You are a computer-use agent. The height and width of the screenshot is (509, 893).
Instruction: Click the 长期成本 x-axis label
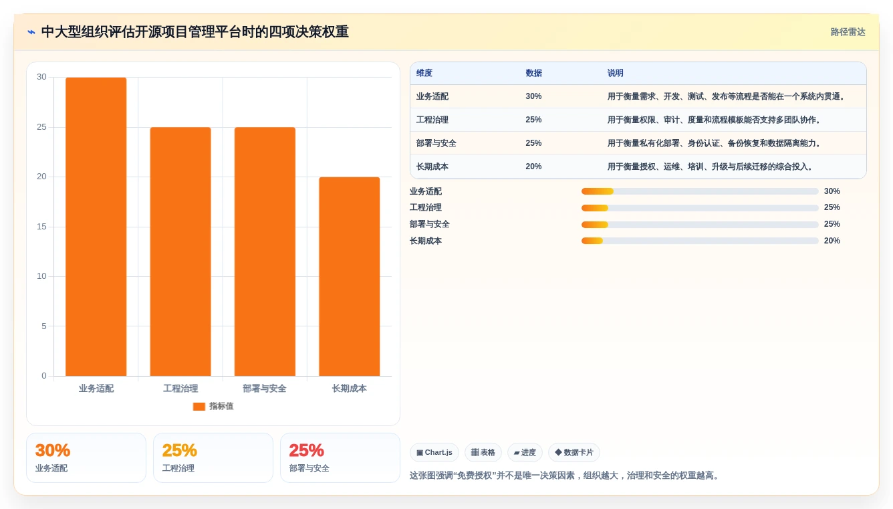tap(350, 388)
